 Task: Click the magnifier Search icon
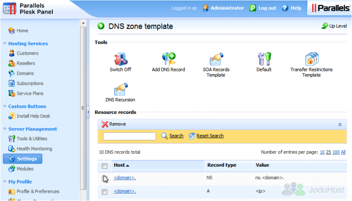pyautogui.click(x=165, y=136)
